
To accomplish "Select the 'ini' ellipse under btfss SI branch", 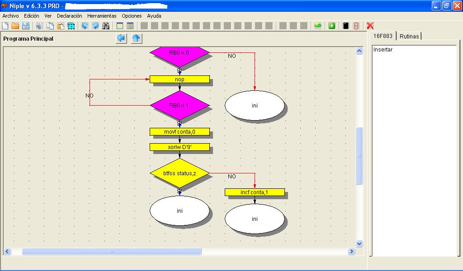I will point(180,211).
